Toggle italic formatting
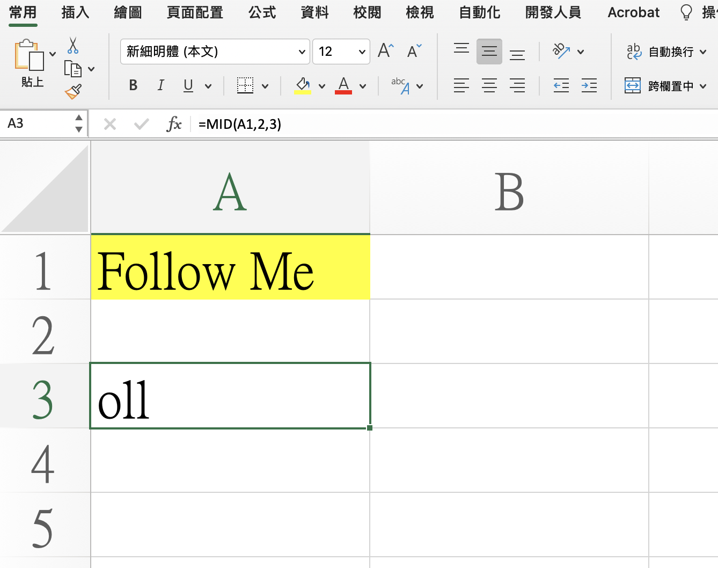718x568 pixels. pos(160,85)
